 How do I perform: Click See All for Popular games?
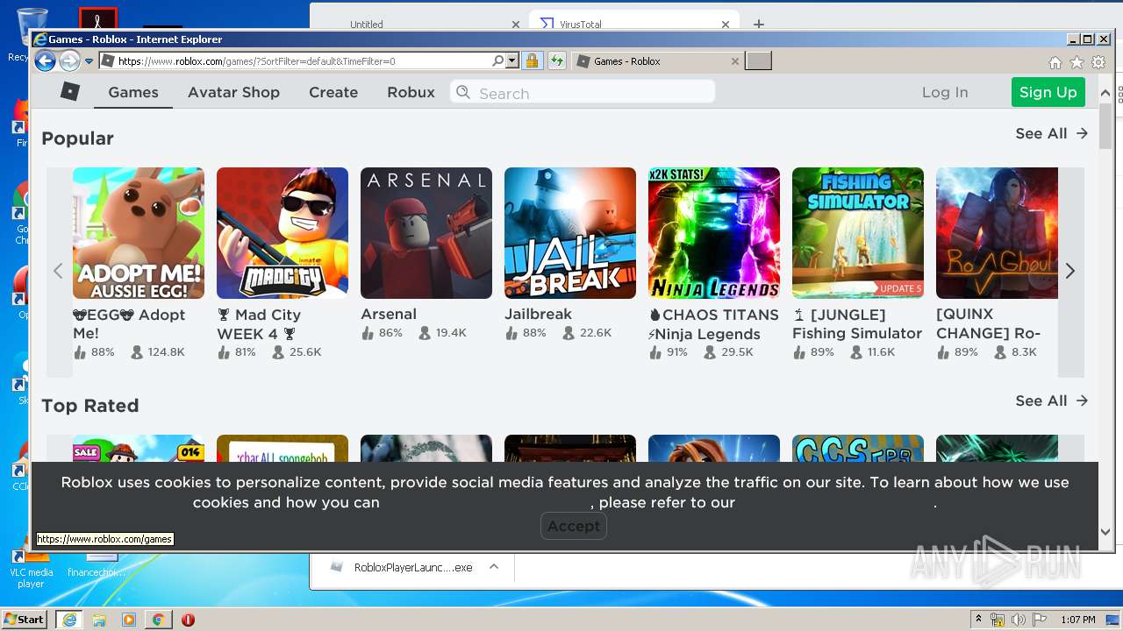point(1051,133)
